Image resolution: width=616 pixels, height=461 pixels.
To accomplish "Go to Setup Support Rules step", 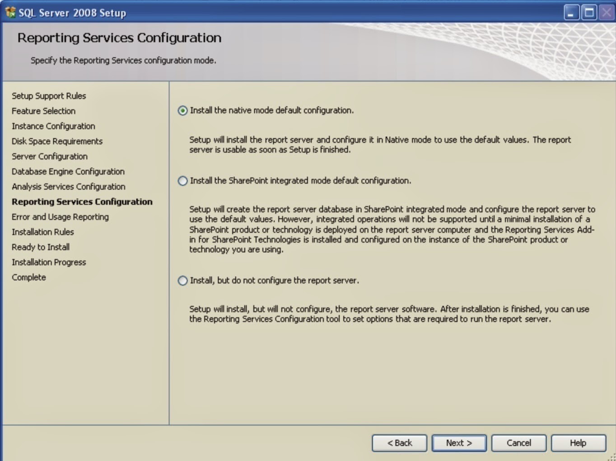I will 49,96.
